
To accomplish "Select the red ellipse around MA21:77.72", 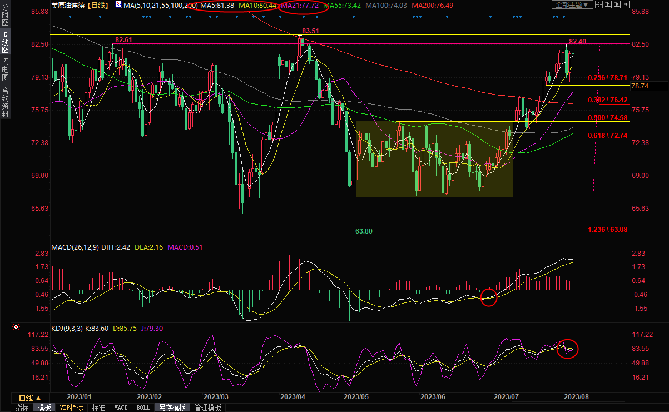I will coord(303,6).
